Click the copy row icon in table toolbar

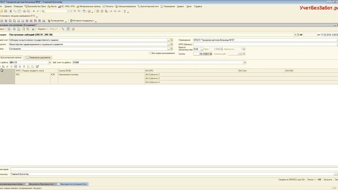pyautogui.click(x=3, y=66)
